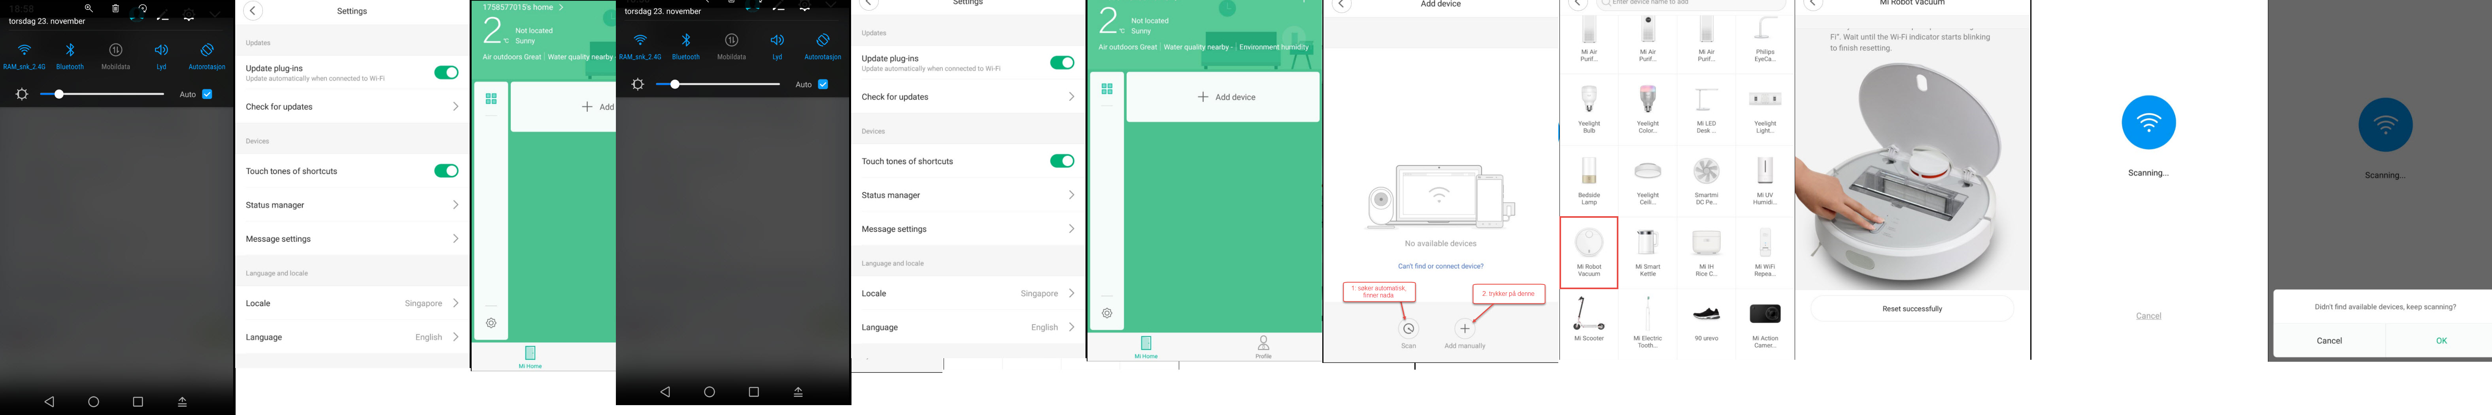Tap the Scan icon on Add device screen
Image resolution: width=2492 pixels, height=415 pixels.
(1408, 329)
